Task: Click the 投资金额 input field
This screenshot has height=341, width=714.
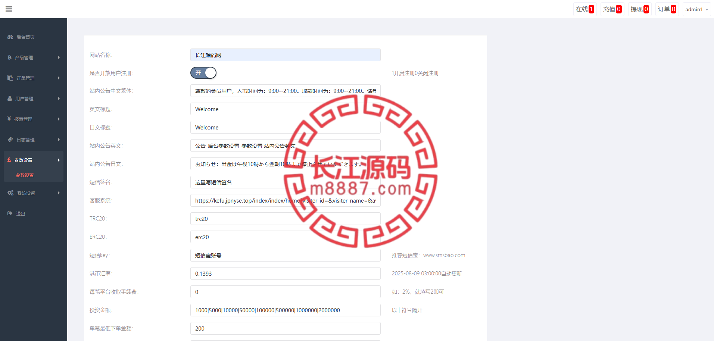Action: point(286,310)
